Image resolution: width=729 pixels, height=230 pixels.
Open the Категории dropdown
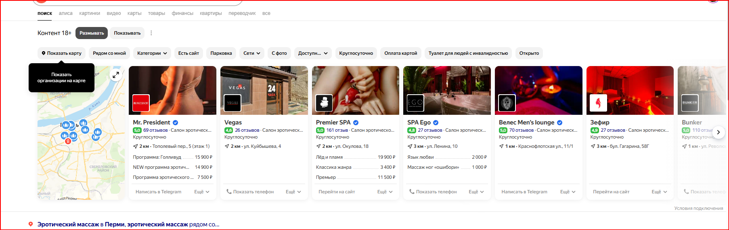tap(152, 53)
